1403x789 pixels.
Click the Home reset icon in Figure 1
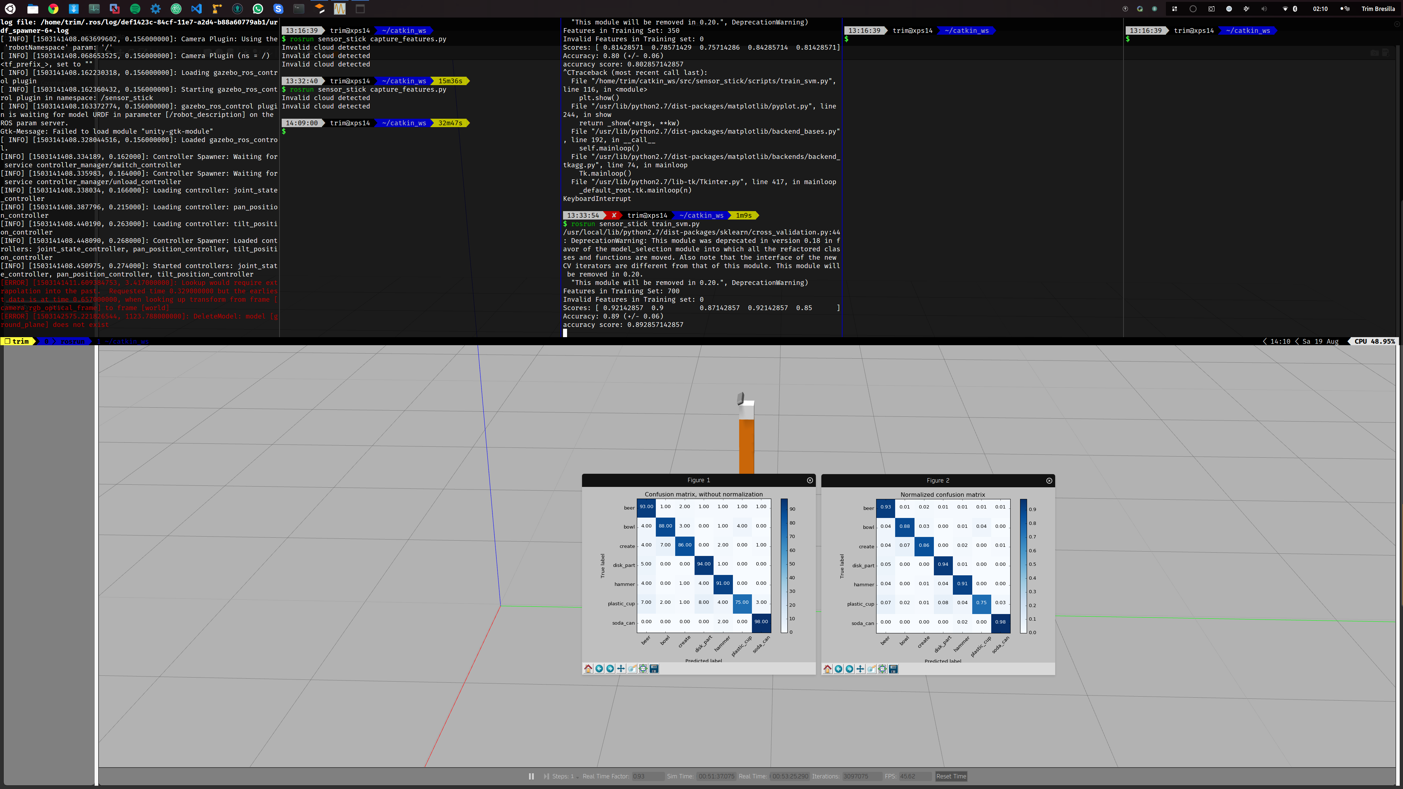pos(588,669)
